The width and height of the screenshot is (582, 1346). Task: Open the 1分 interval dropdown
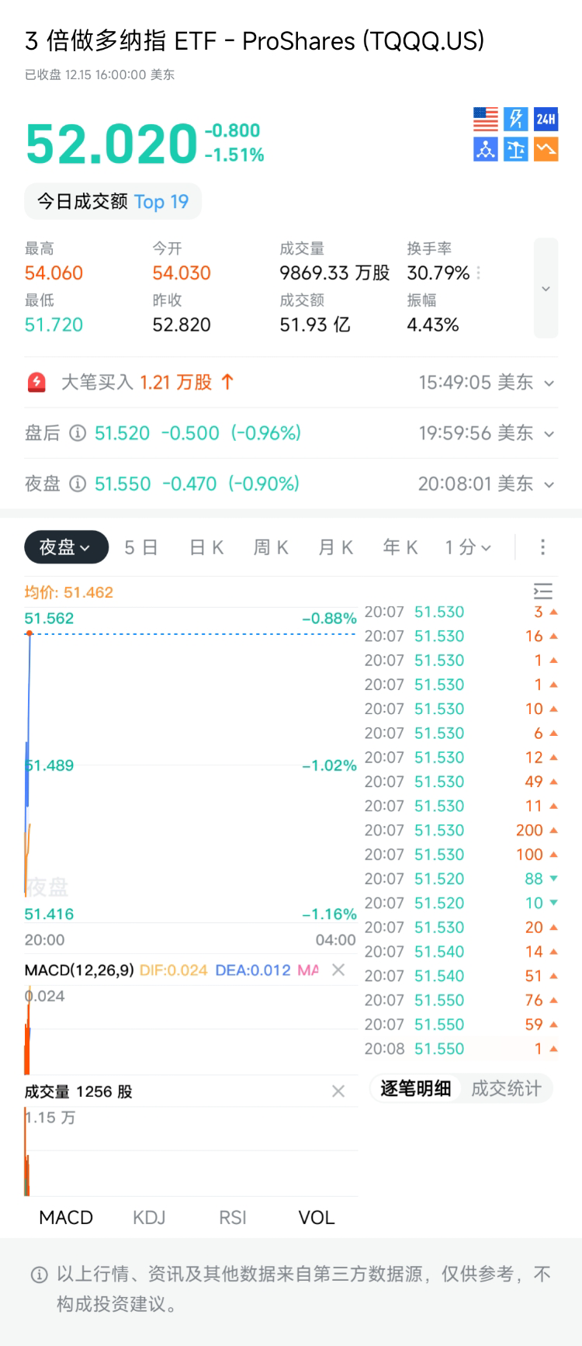[x=468, y=547]
